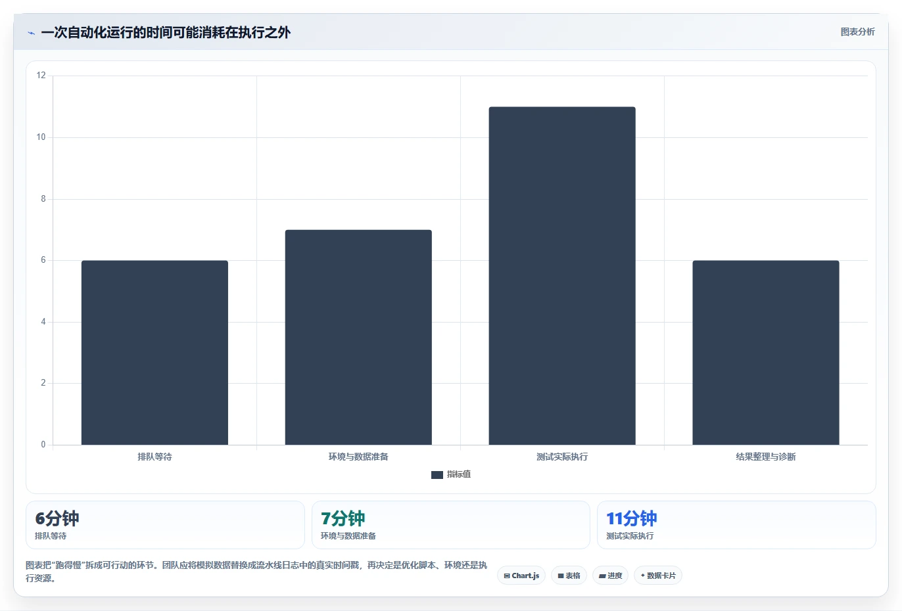
Task: Click the 环境与数据准备 bar in the chart
Action: [358, 337]
